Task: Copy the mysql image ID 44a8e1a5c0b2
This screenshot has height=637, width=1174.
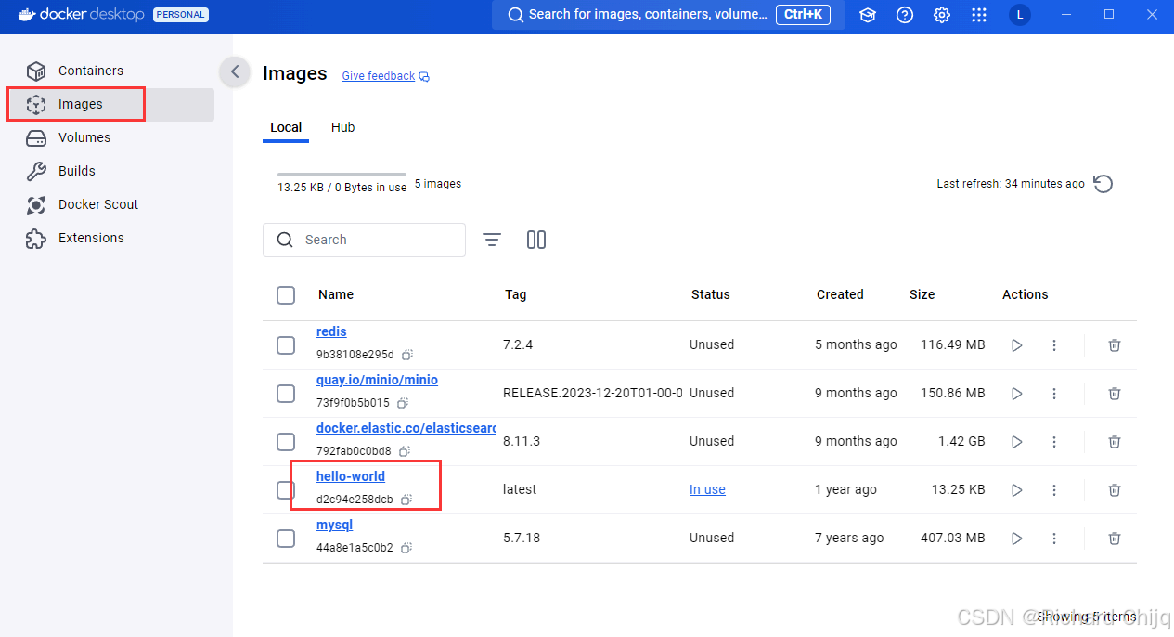Action: (406, 548)
